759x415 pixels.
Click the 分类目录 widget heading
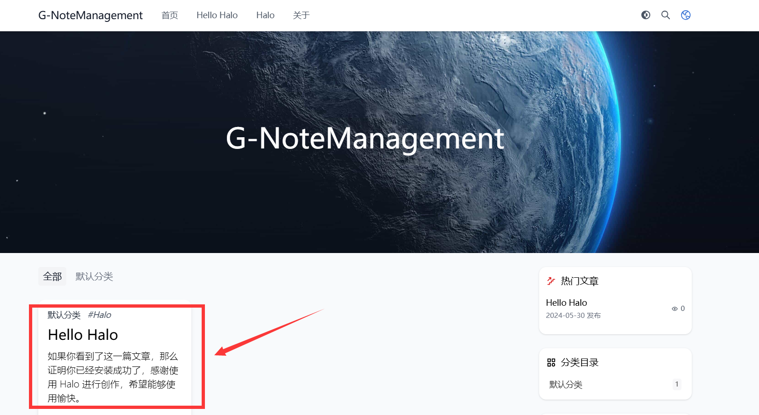[580, 363]
